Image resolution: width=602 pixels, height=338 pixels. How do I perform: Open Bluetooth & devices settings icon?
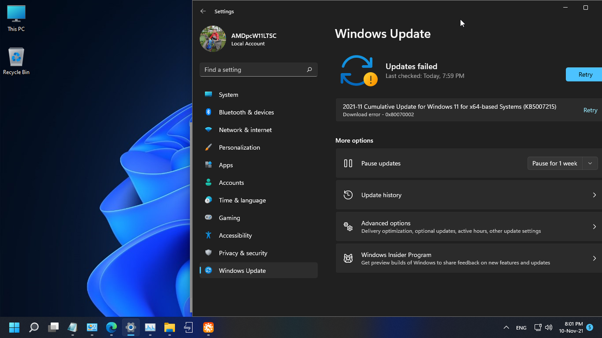[x=208, y=112]
